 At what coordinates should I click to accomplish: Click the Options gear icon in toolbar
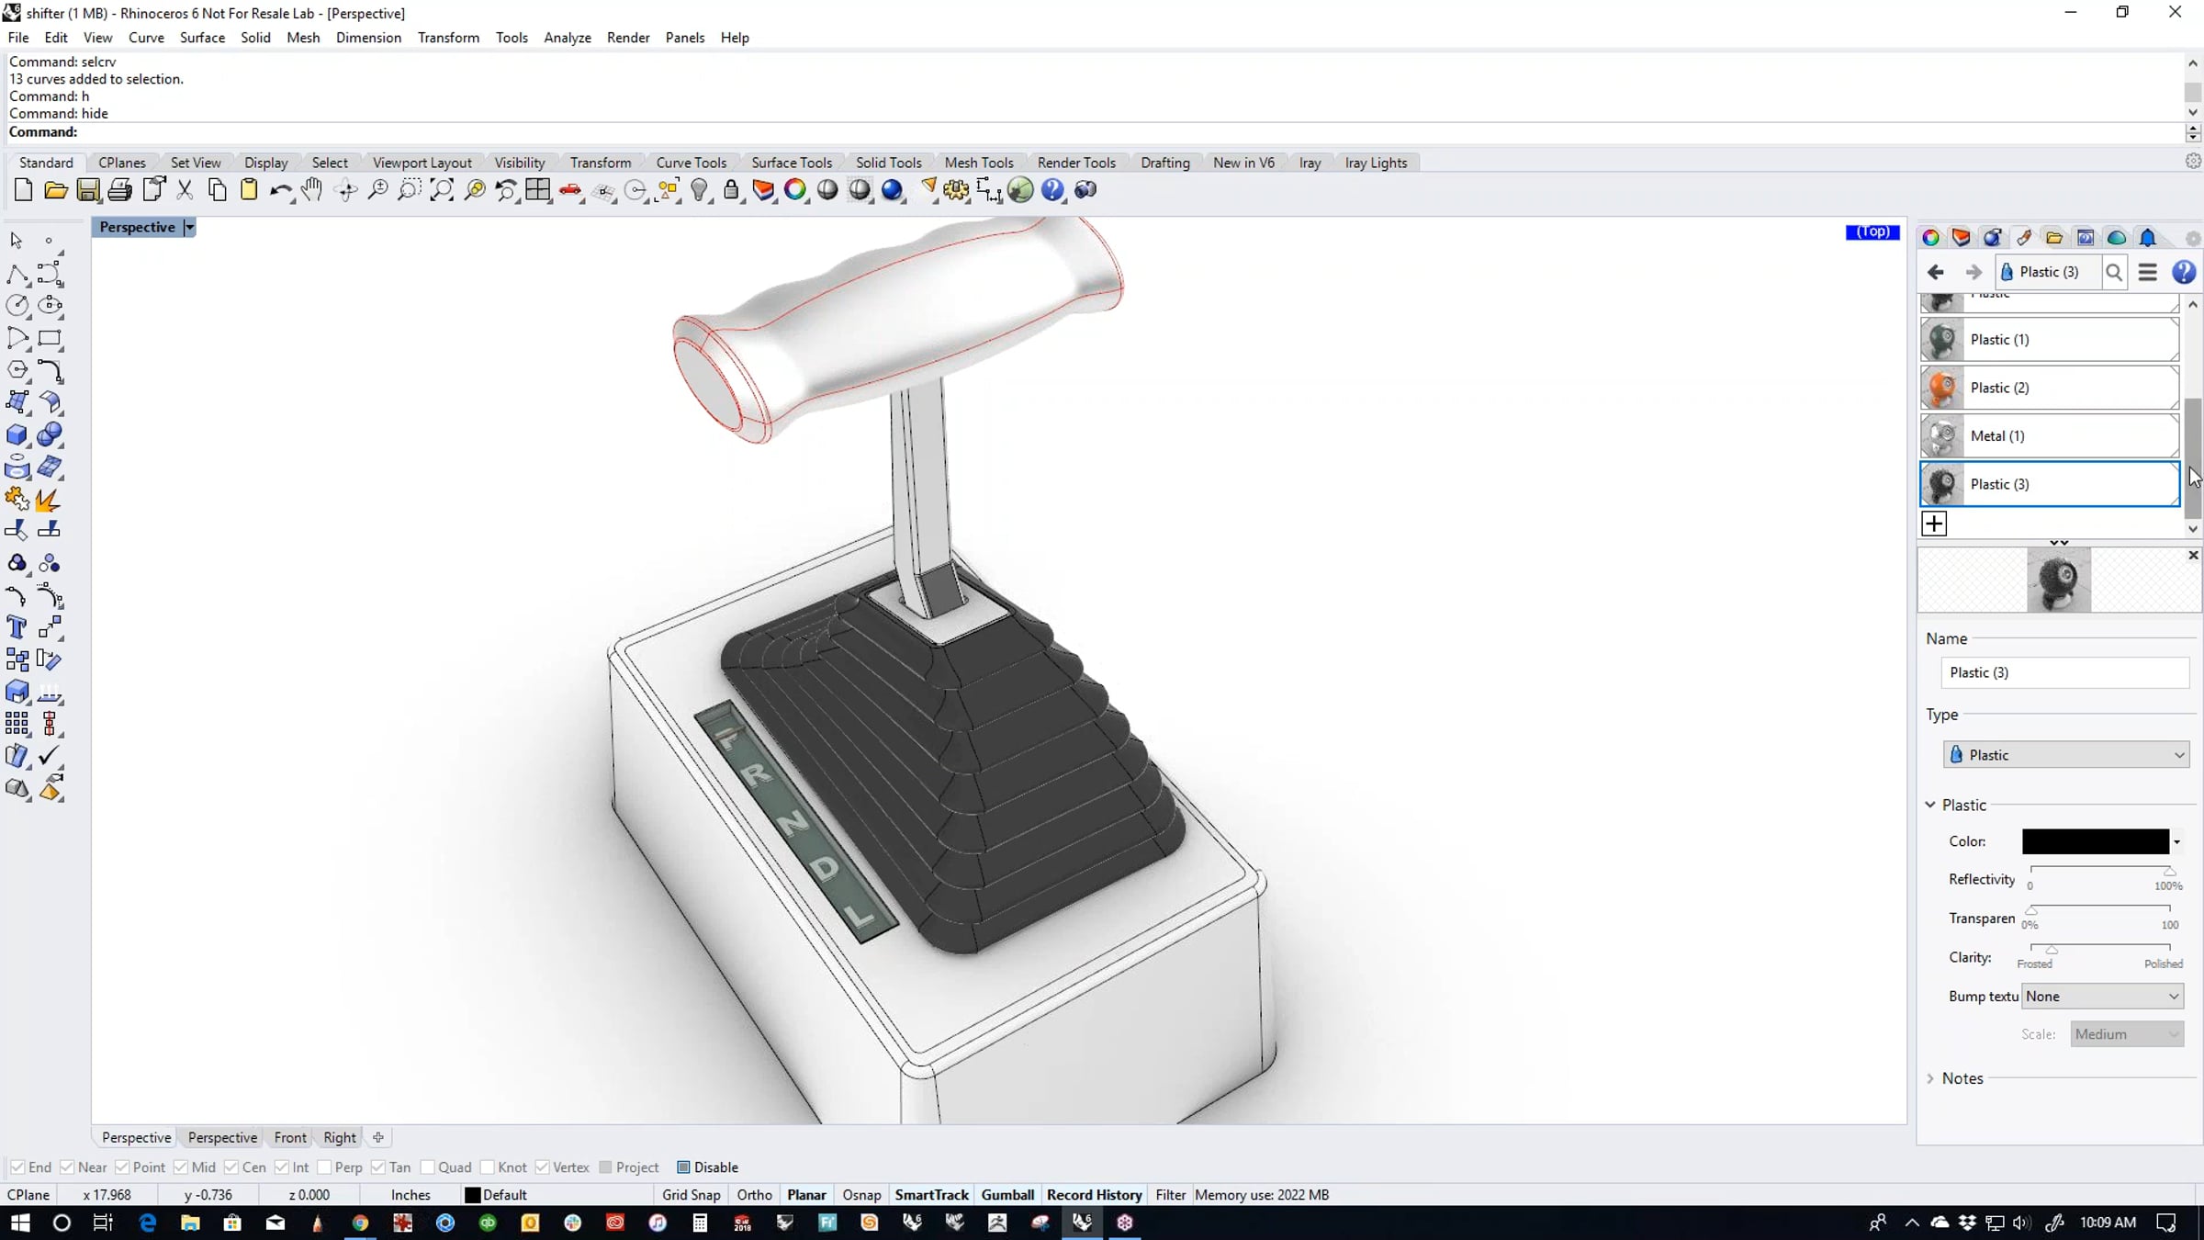pos(956,190)
